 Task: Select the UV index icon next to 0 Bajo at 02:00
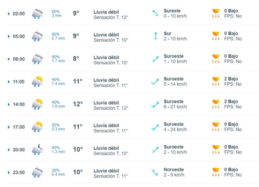(x=215, y=13)
